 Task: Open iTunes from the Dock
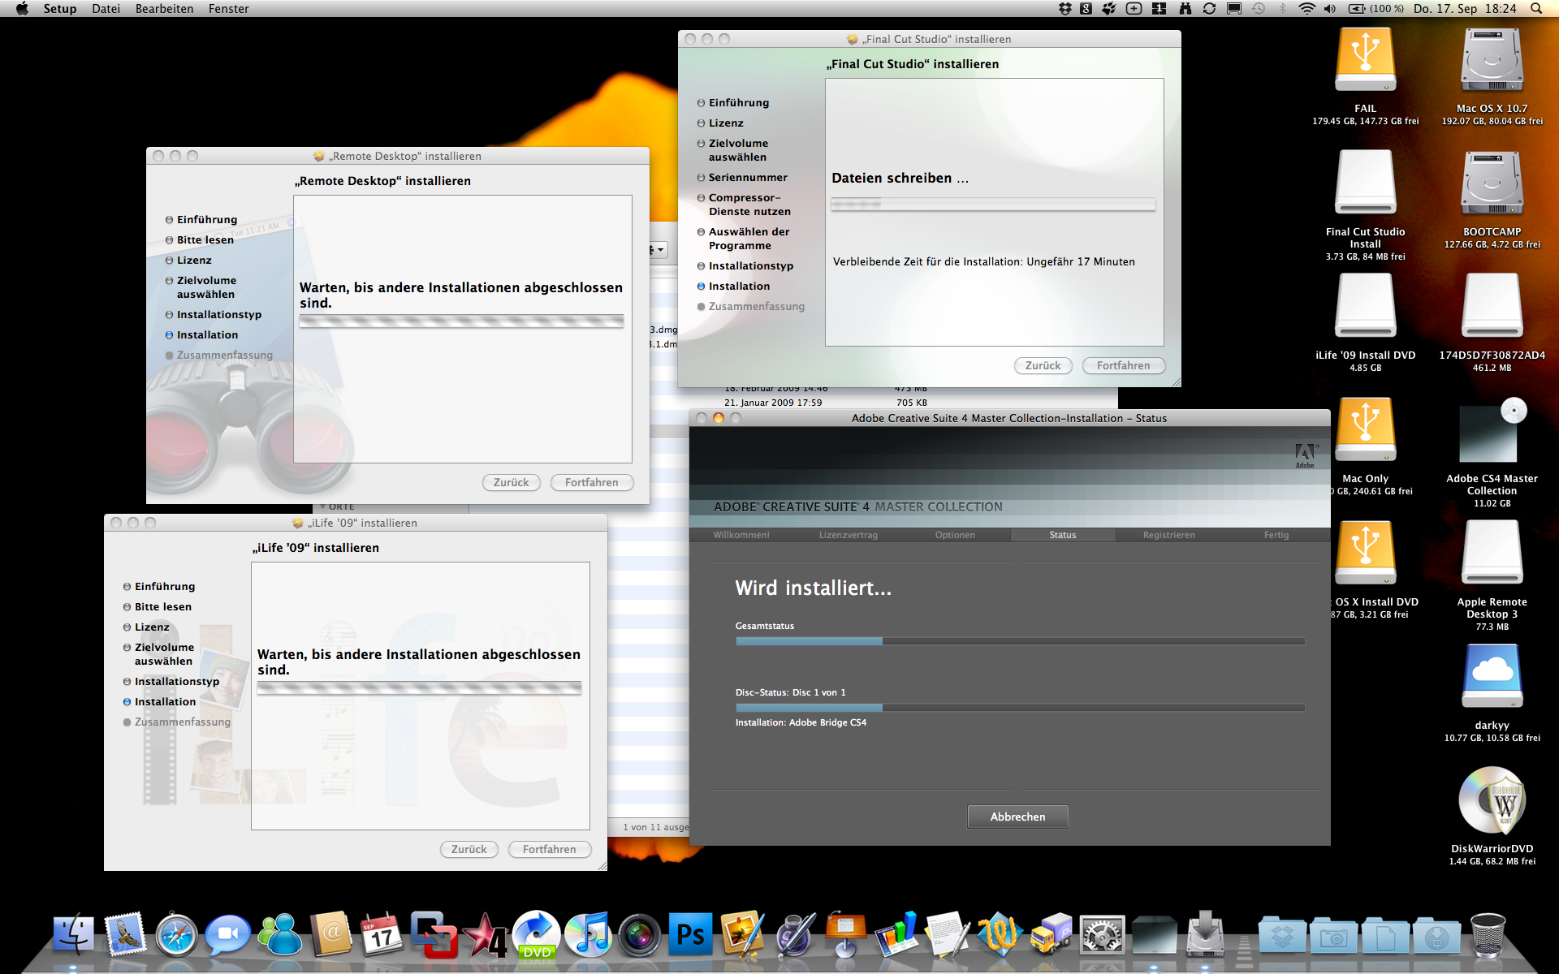[588, 934]
